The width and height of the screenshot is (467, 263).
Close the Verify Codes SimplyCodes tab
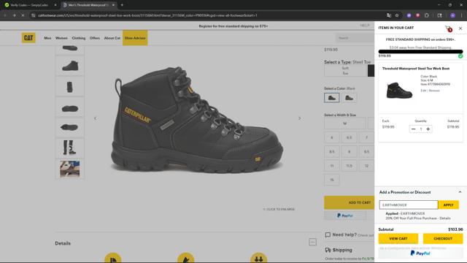tap(55, 5)
